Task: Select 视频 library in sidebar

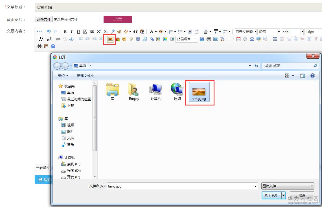Action: [68, 125]
